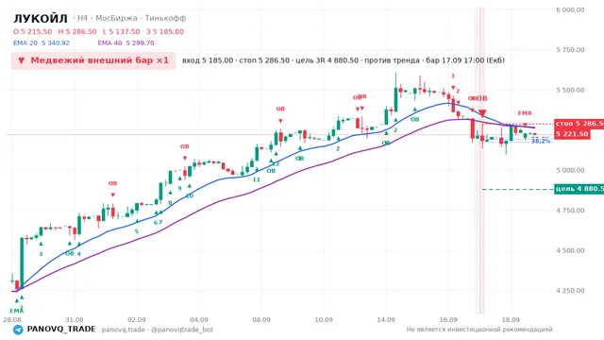Click the 10.09 date axis label

(x=324, y=320)
